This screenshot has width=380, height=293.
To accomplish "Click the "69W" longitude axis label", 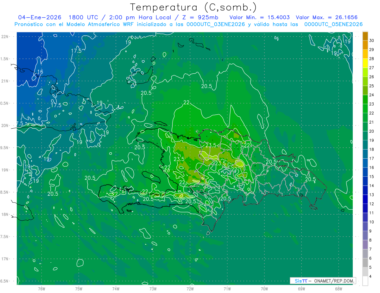I will point(301,289).
